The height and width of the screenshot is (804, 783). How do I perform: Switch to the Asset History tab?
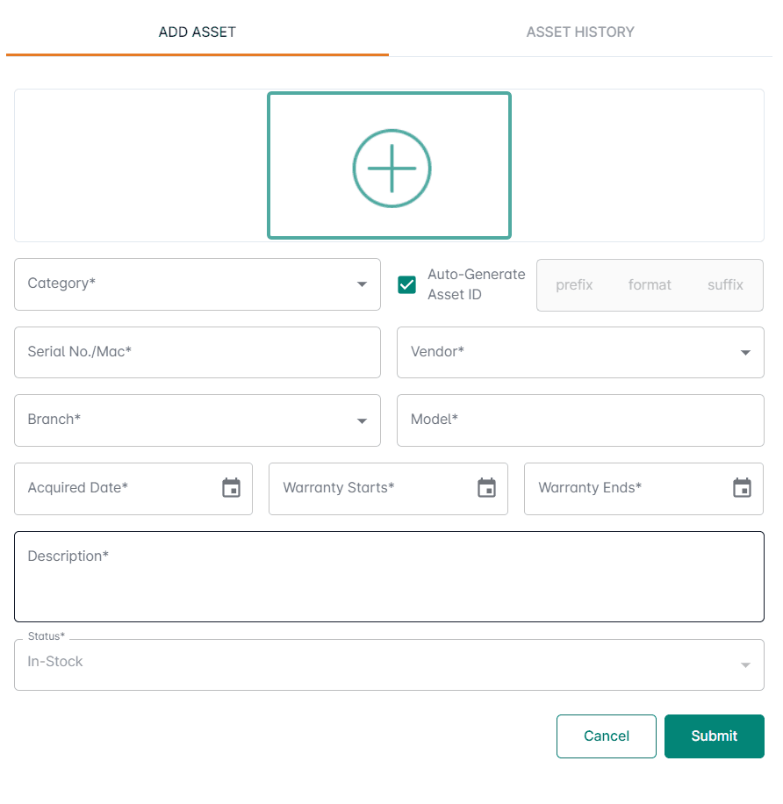[580, 32]
